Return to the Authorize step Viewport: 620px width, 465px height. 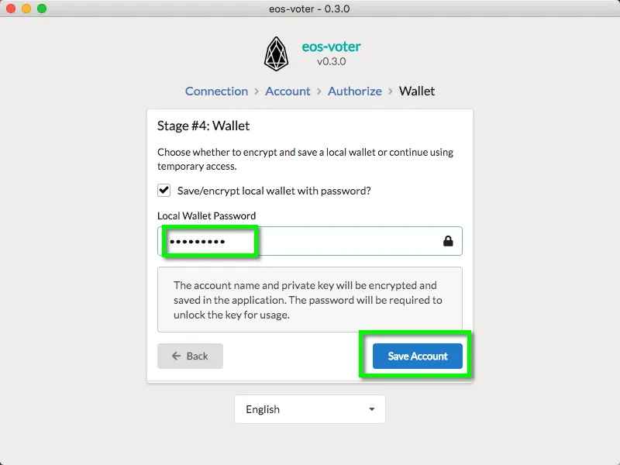(x=355, y=91)
